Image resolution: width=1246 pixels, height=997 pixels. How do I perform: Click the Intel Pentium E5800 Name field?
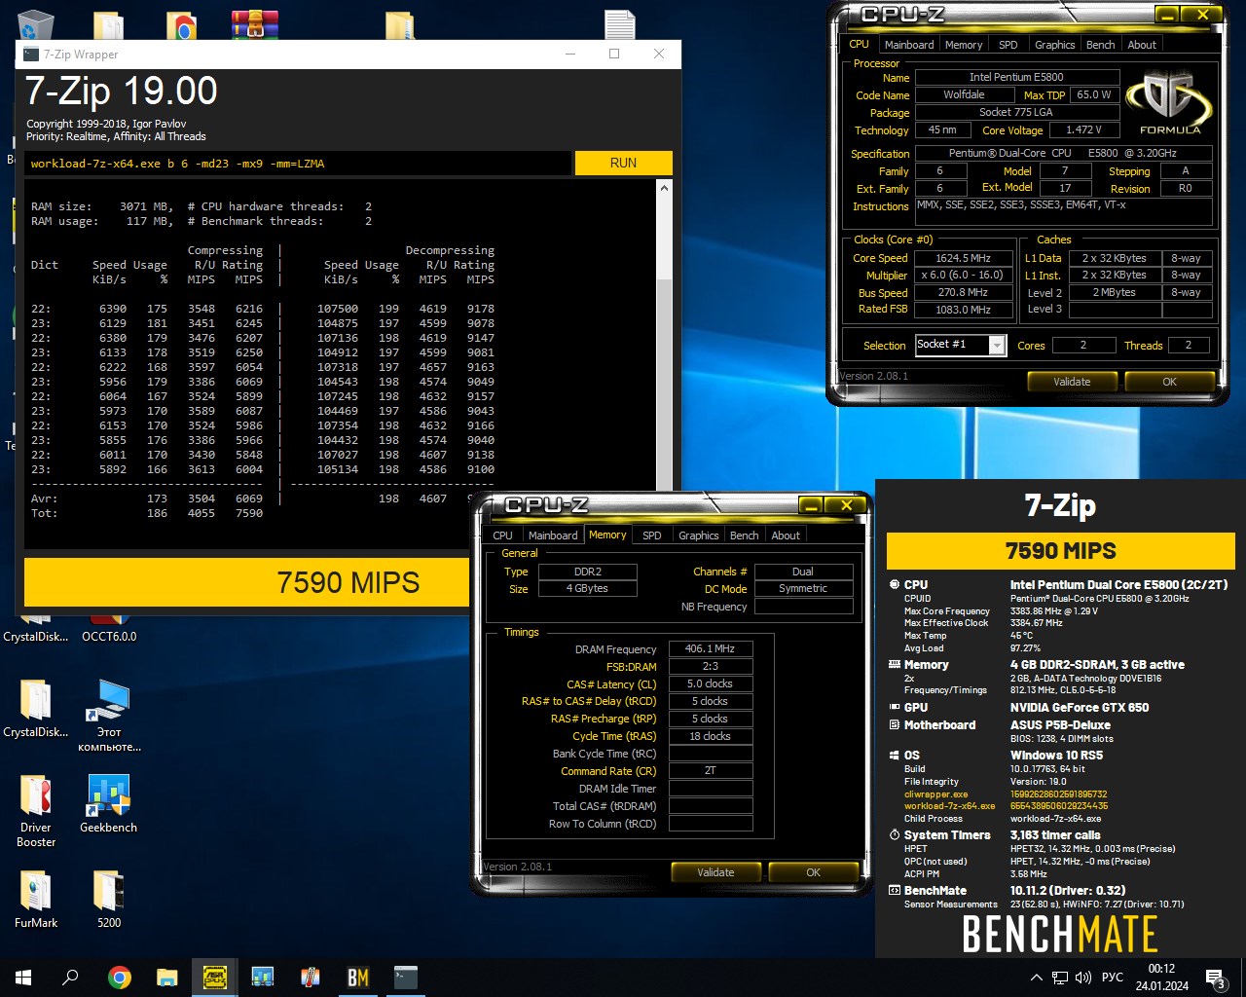click(1015, 77)
